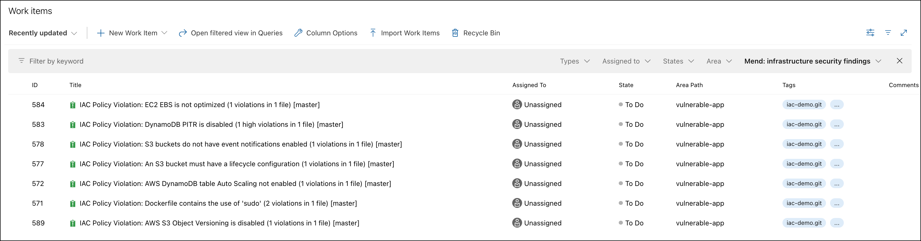Click To Do state on row 571
This screenshot has height=241, width=921.
tap(631, 203)
